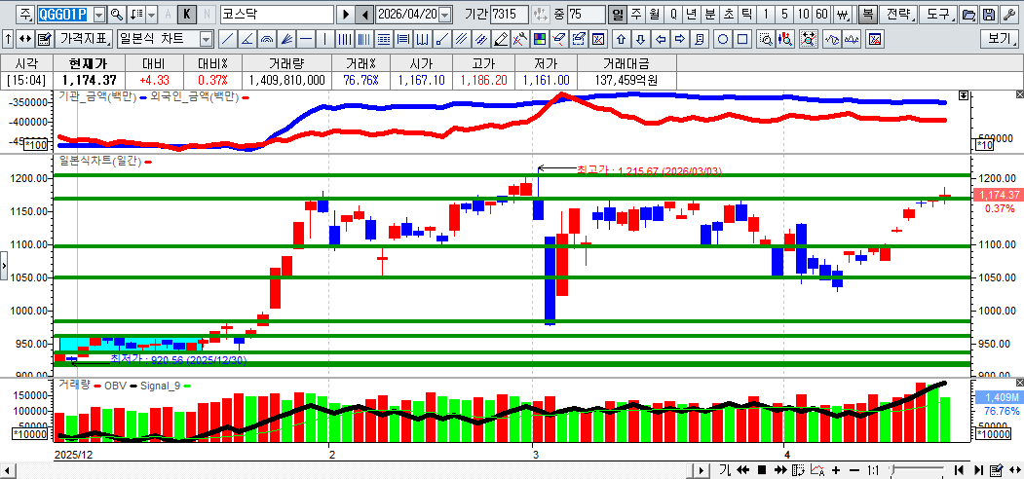Image resolution: width=1024 pixels, height=479 pixels.
Task: Select the rectangle shape drawing tool
Action: pyautogui.click(x=742, y=39)
